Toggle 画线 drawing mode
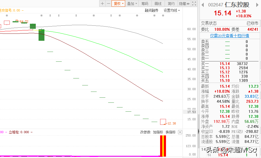This screenshot has height=158, width=261. coord(158,4)
